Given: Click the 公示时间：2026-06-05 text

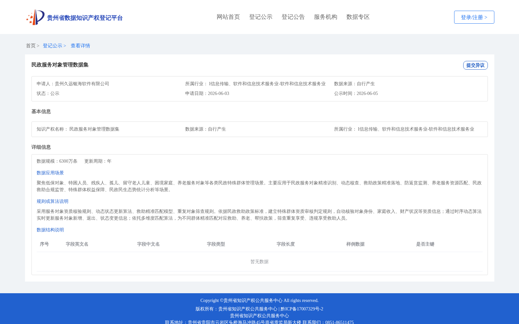Looking at the screenshot, I should (356, 93).
